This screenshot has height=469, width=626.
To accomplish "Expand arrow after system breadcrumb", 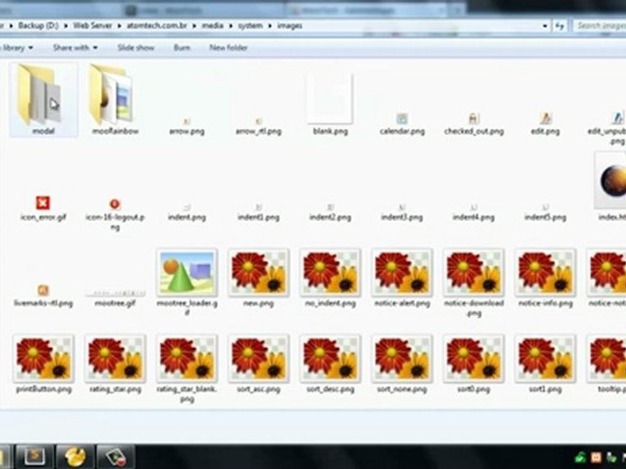I will (x=270, y=26).
